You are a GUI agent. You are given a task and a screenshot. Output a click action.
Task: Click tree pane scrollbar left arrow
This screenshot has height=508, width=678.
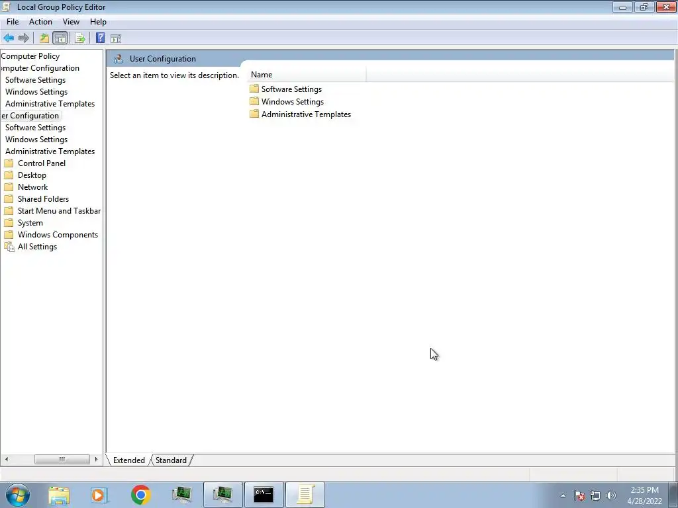(x=7, y=459)
